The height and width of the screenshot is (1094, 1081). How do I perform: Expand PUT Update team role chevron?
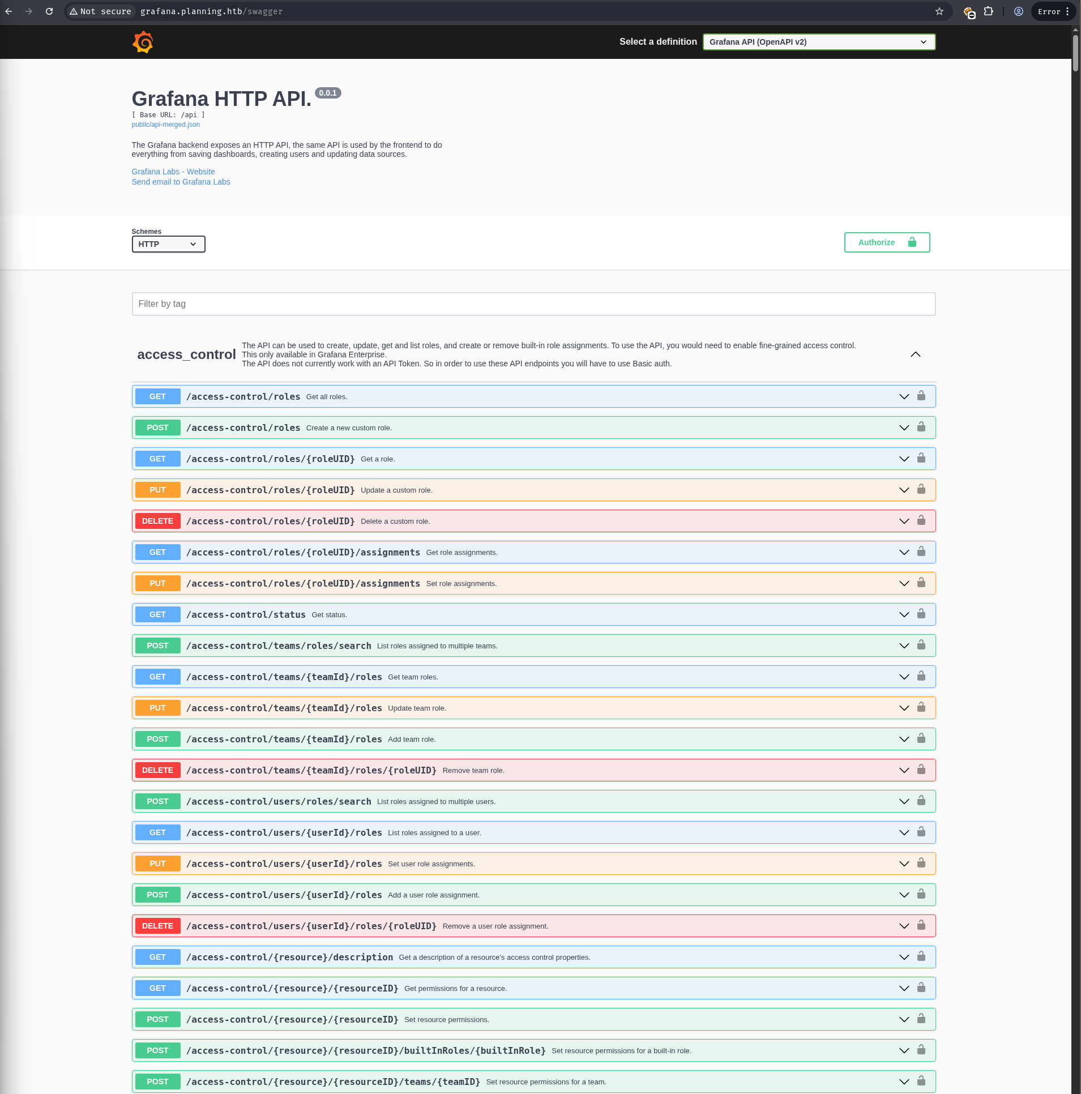point(904,708)
